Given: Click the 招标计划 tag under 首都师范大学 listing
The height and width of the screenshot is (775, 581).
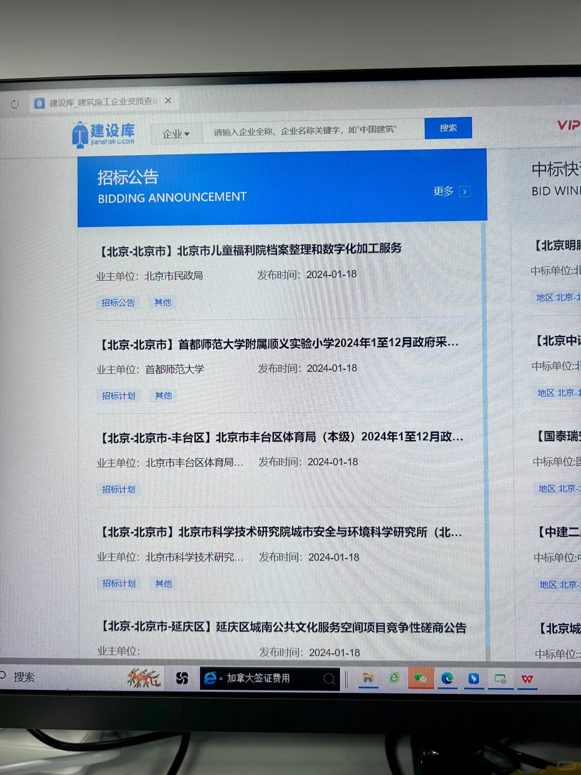Looking at the screenshot, I should pos(118,396).
